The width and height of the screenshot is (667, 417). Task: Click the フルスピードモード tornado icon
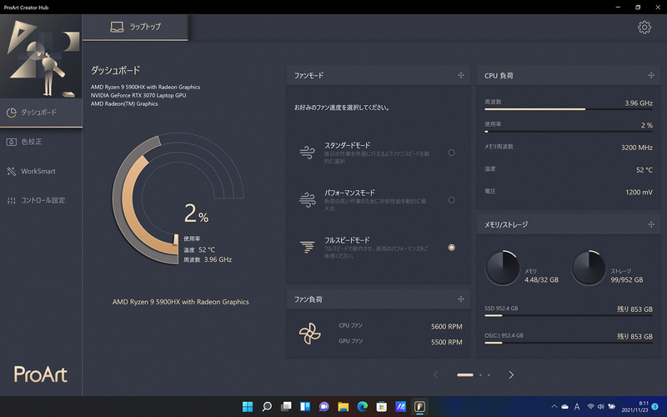point(307,247)
